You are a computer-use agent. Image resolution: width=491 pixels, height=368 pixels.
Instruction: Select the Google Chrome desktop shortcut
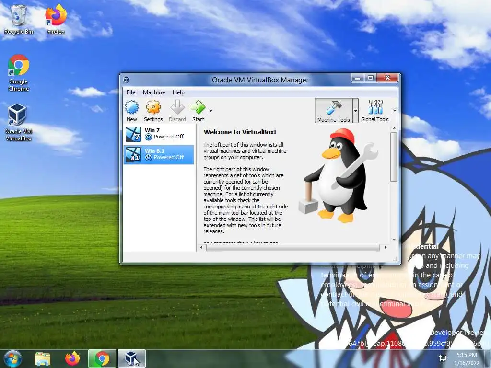(19, 73)
